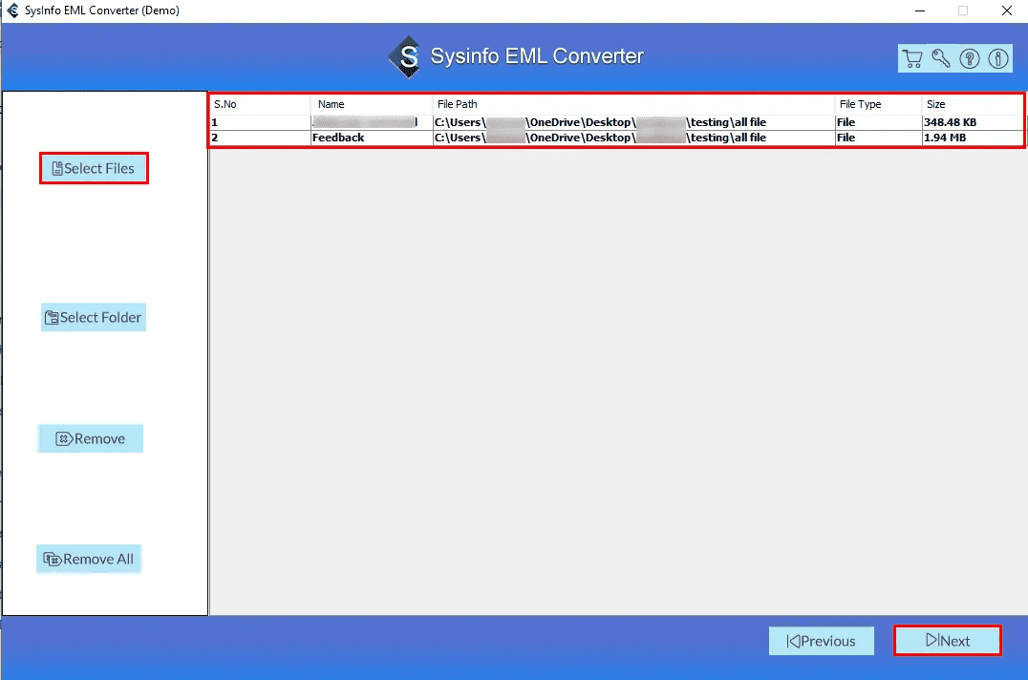The height and width of the screenshot is (680, 1028).
Task: Click the Remove All button
Action: coord(89,559)
